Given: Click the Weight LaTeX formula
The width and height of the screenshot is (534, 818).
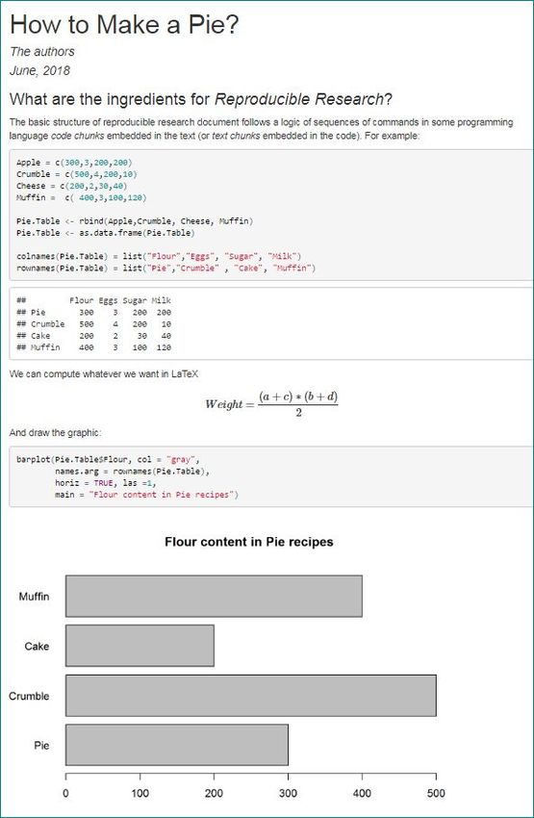Looking at the screenshot, I should pos(271,404).
